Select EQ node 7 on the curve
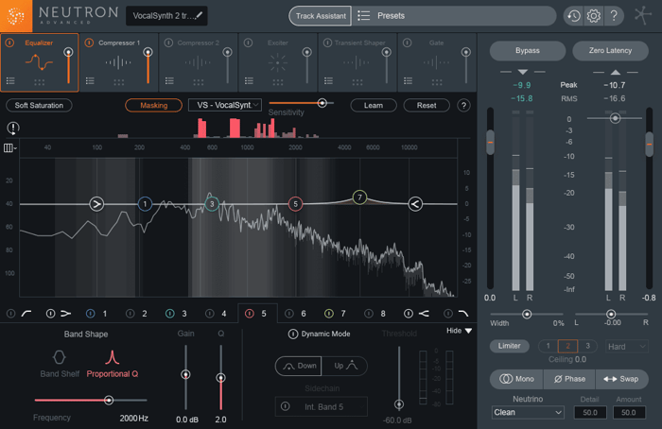662x429 pixels. tap(359, 197)
